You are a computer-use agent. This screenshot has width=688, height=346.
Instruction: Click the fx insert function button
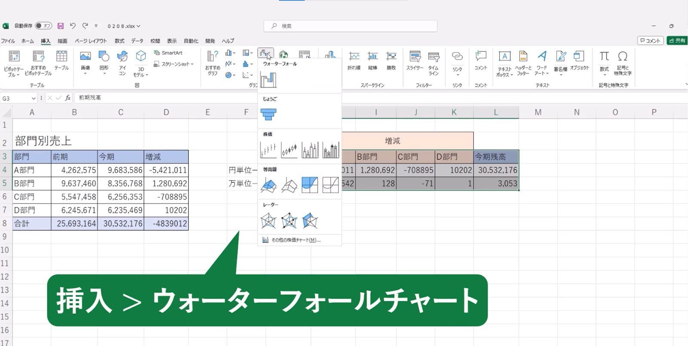pyautogui.click(x=68, y=98)
